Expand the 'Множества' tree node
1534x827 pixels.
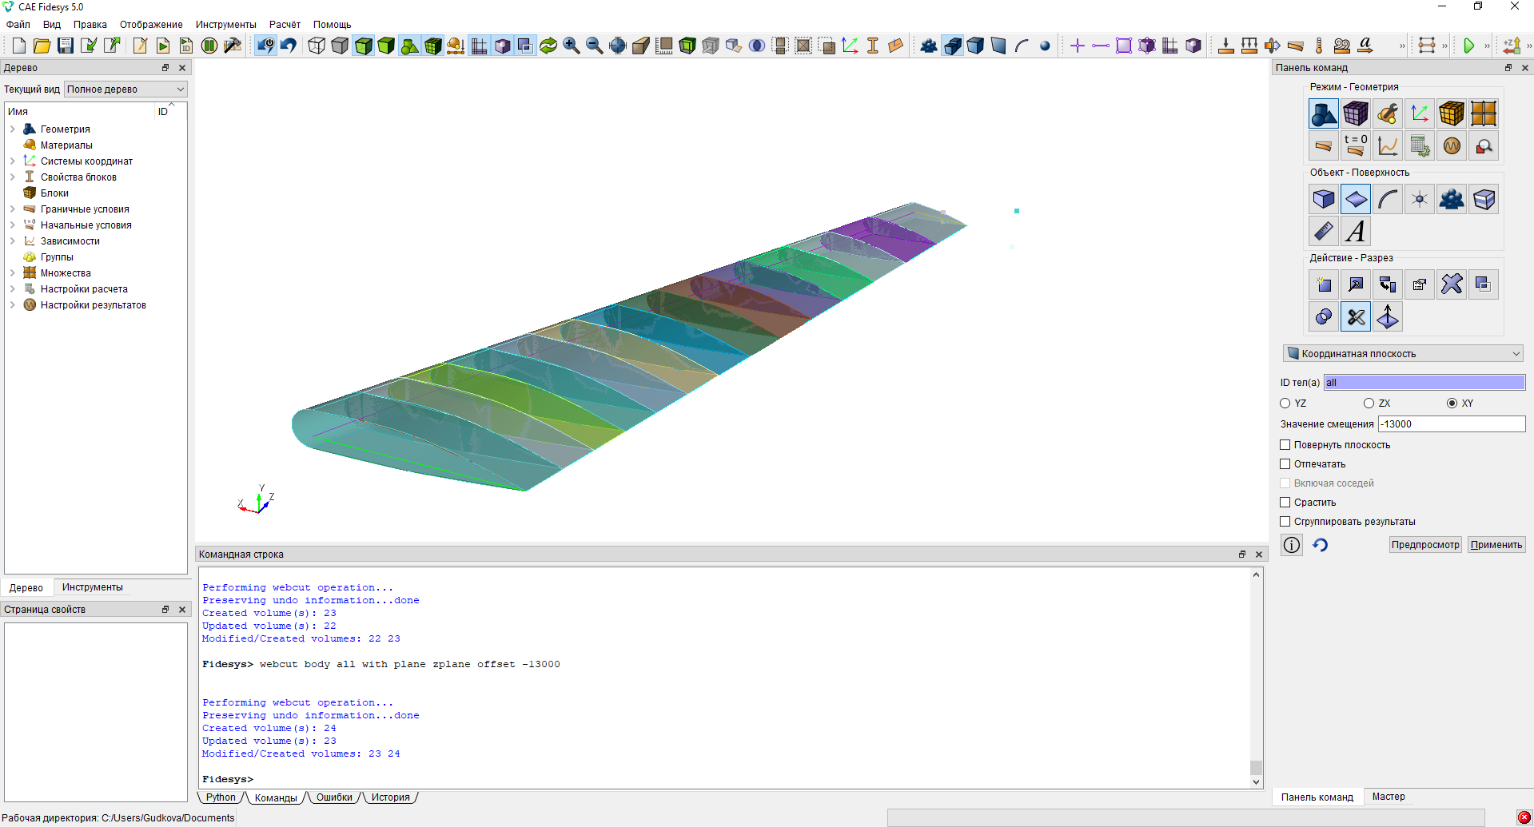13,273
